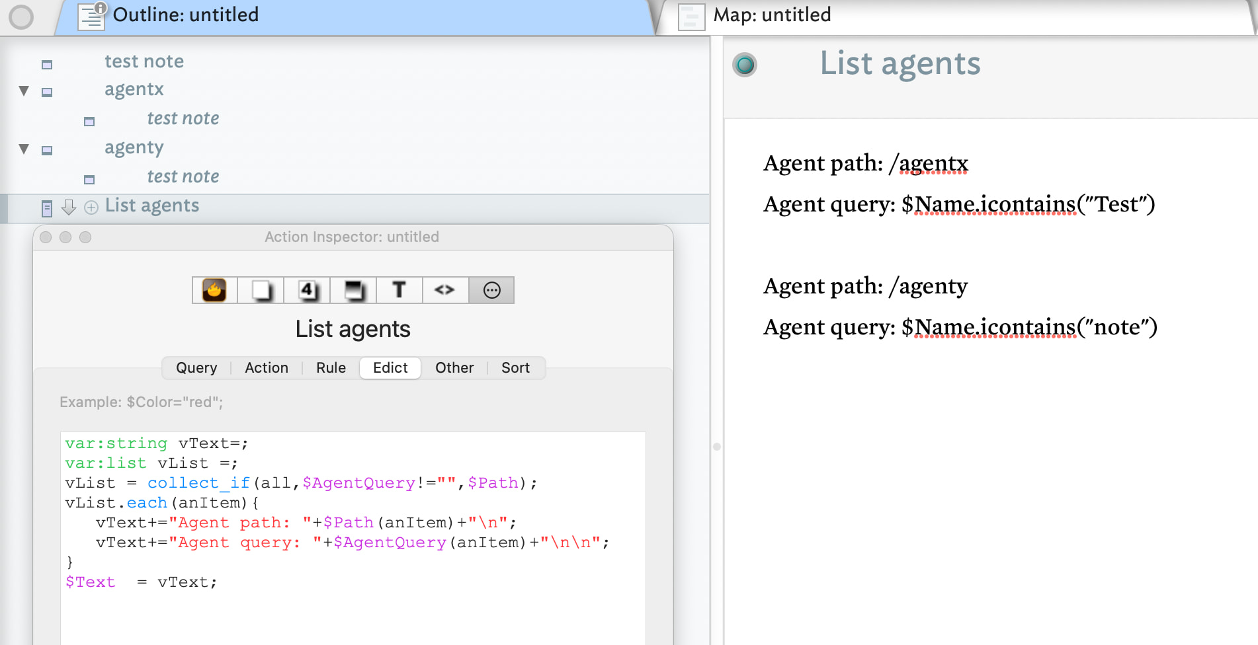Select the top-level test note in outline
1258x645 pixels.
(144, 61)
